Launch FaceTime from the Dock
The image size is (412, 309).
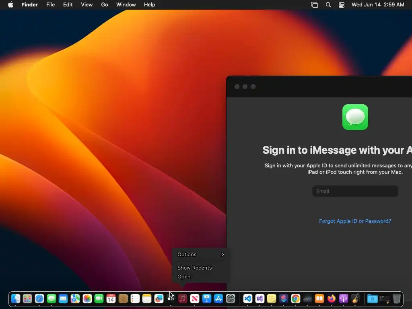[x=99, y=299]
